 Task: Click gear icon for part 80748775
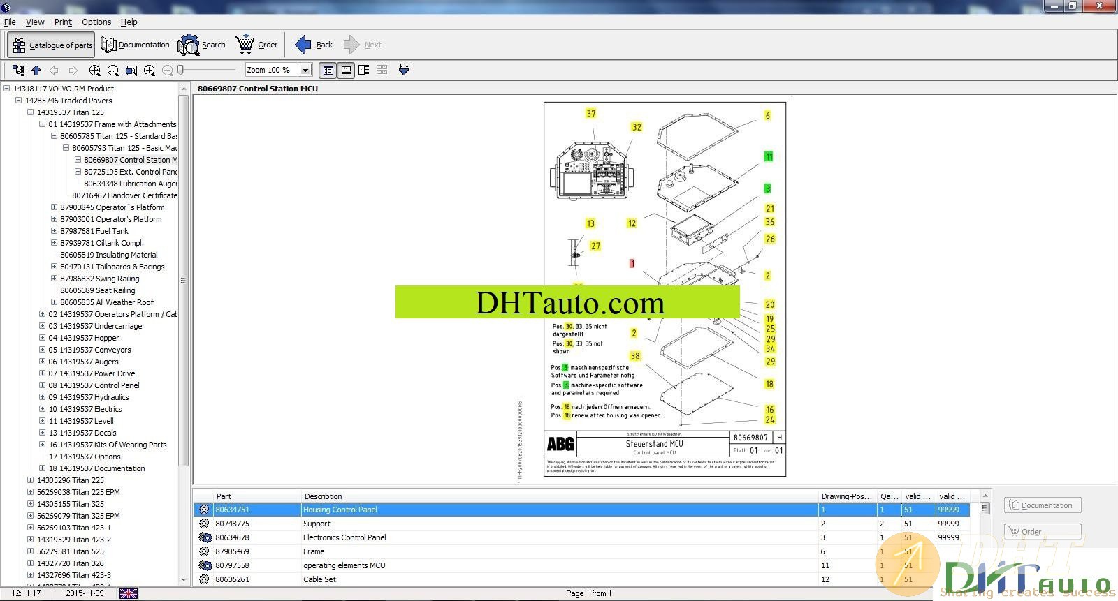tap(204, 524)
